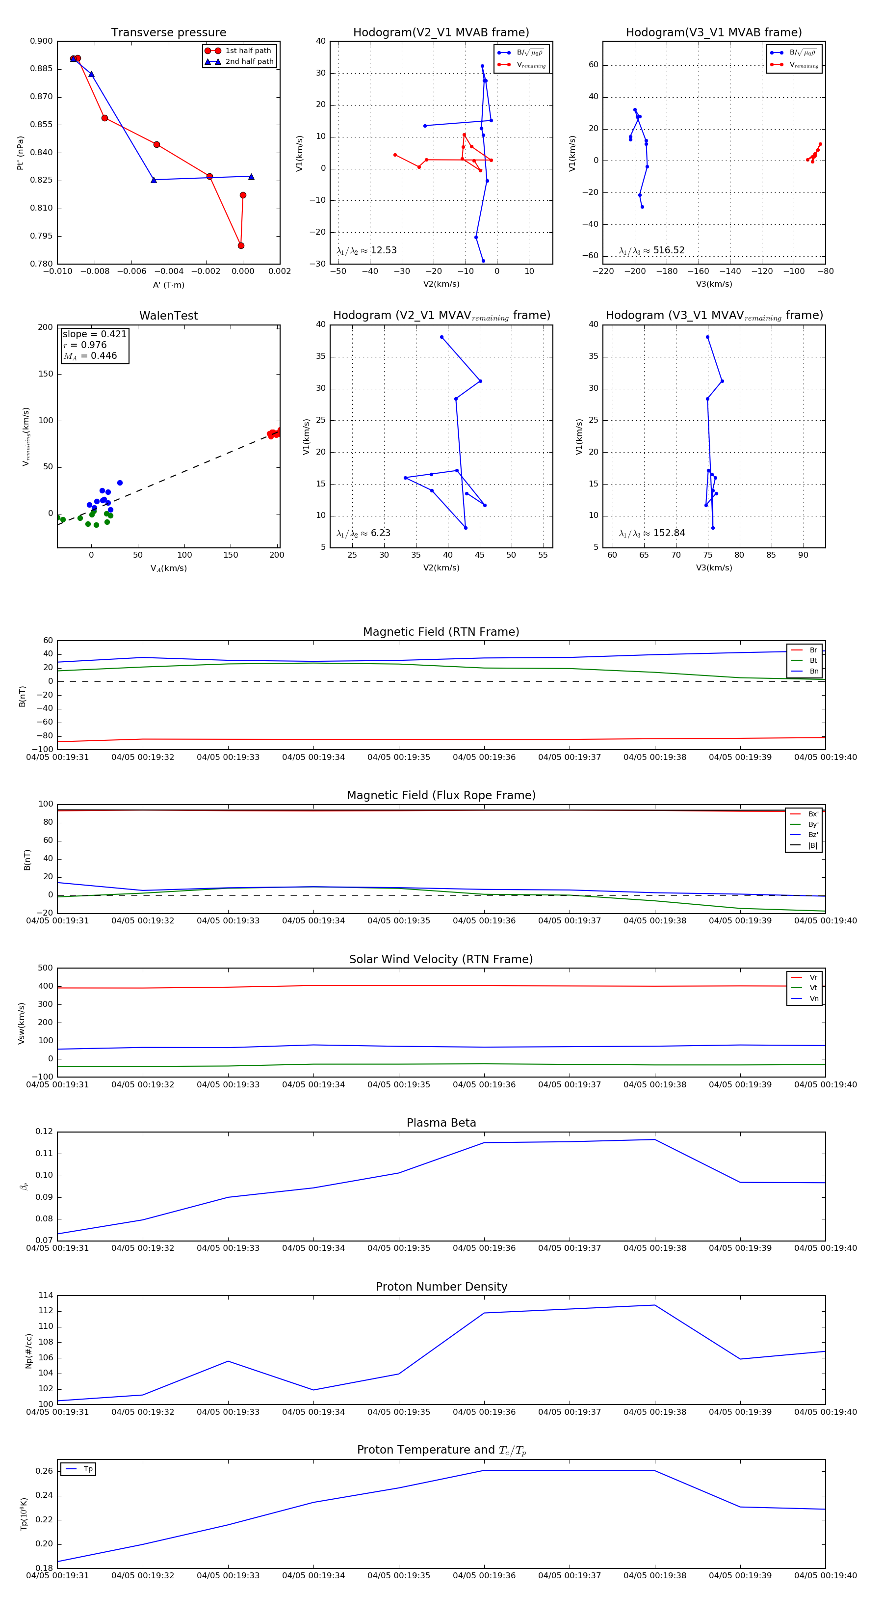Image resolution: width=883 pixels, height=1620 pixels.
Task: Click the "slope = 0.421" annotation
Action: pos(94,334)
